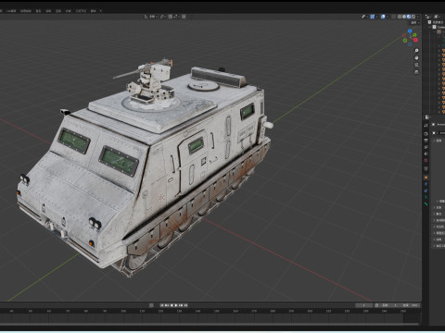Screen dimensions: 445x333
Task: Click red X axis on navigation gizmo
Action: [x=415, y=40]
